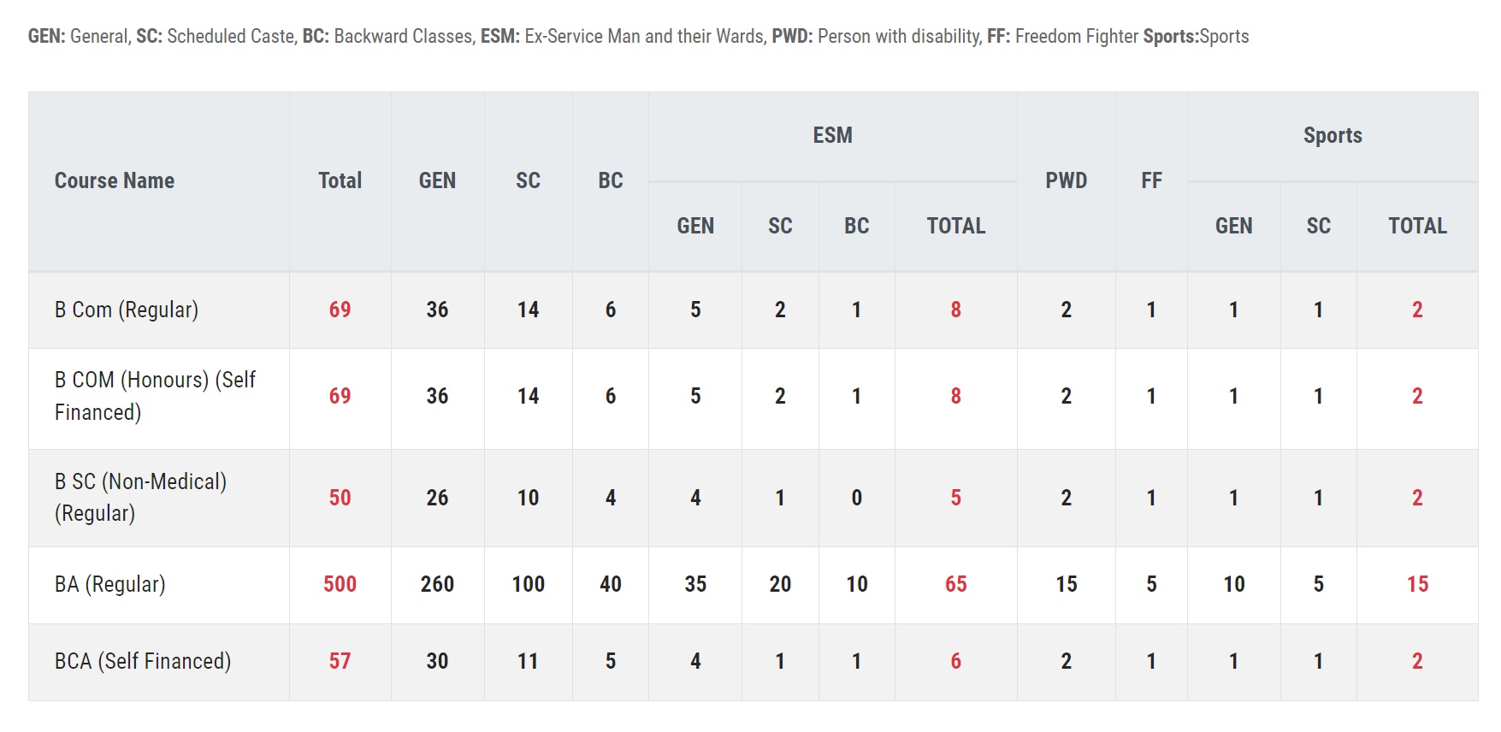The height and width of the screenshot is (732, 1501).
Task: Click BCA total seats value 57
Action: (x=340, y=661)
